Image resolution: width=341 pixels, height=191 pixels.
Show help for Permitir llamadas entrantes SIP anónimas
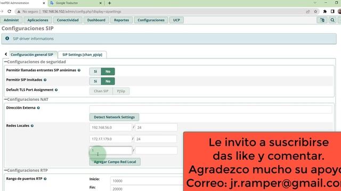79,70
